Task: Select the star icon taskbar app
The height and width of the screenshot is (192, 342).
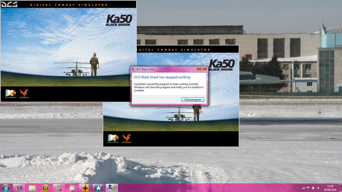Action: tap(98, 188)
